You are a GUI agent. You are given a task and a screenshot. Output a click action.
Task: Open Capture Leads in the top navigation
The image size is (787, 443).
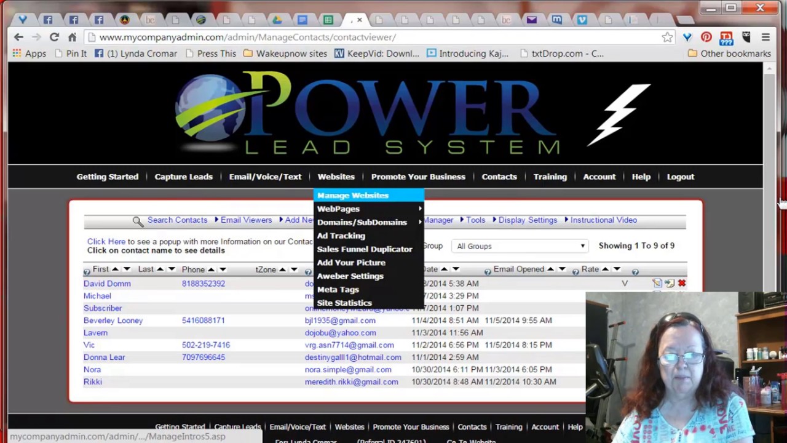coord(183,177)
